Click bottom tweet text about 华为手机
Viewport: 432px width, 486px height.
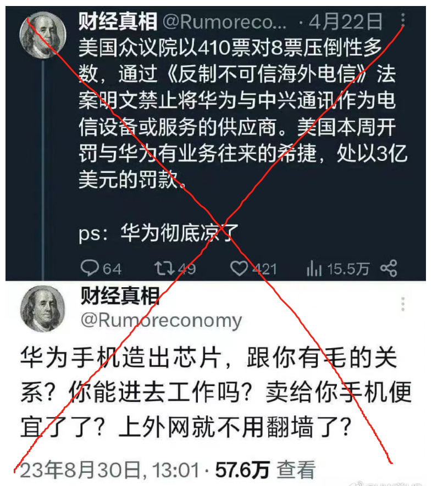pyautogui.click(x=216, y=392)
